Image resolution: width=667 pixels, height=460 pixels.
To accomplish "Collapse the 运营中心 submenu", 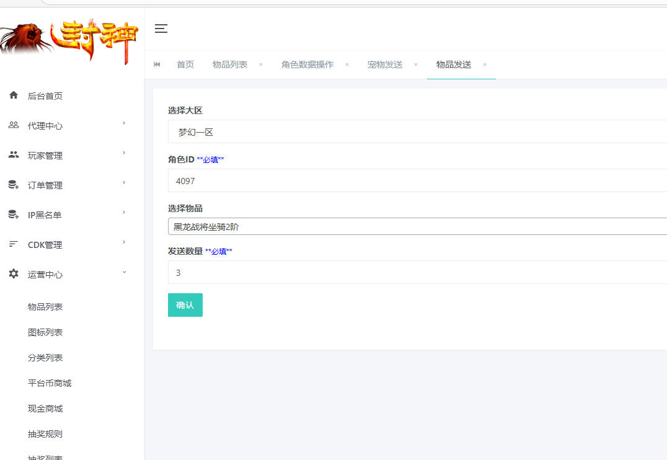I will [x=123, y=272].
